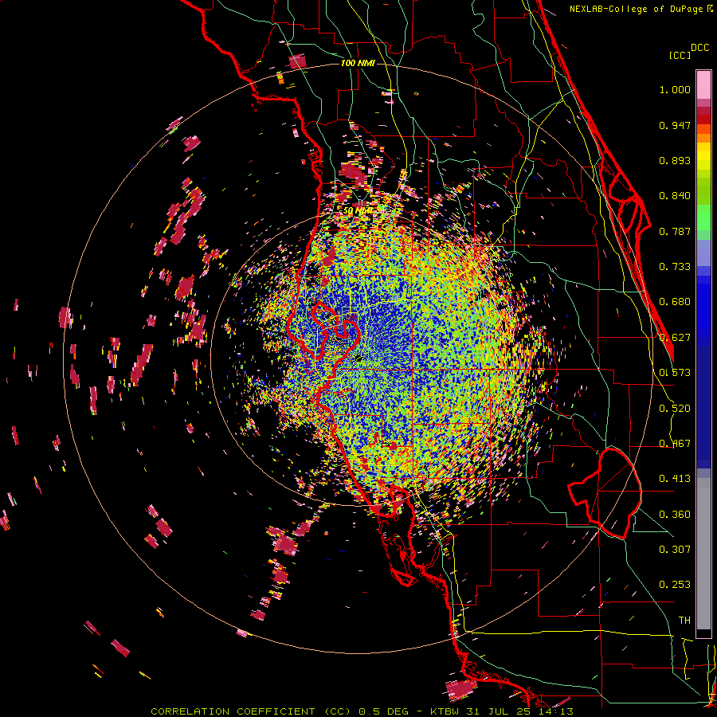
Task: Click the 0.680 color scale value
Action: [675, 302]
